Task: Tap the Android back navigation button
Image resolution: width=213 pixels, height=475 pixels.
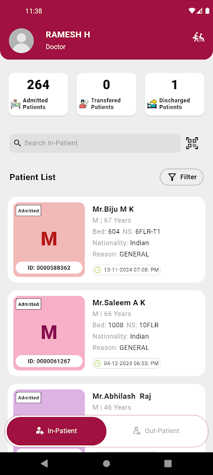Action: click(44, 463)
